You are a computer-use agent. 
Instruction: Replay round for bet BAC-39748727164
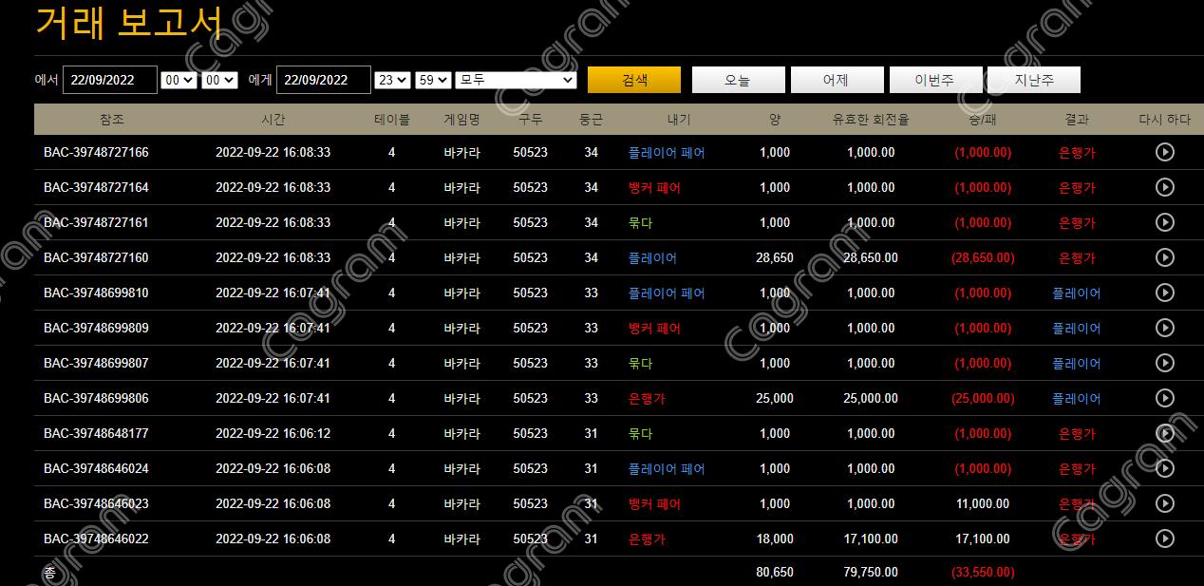[x=1165, y=187]
